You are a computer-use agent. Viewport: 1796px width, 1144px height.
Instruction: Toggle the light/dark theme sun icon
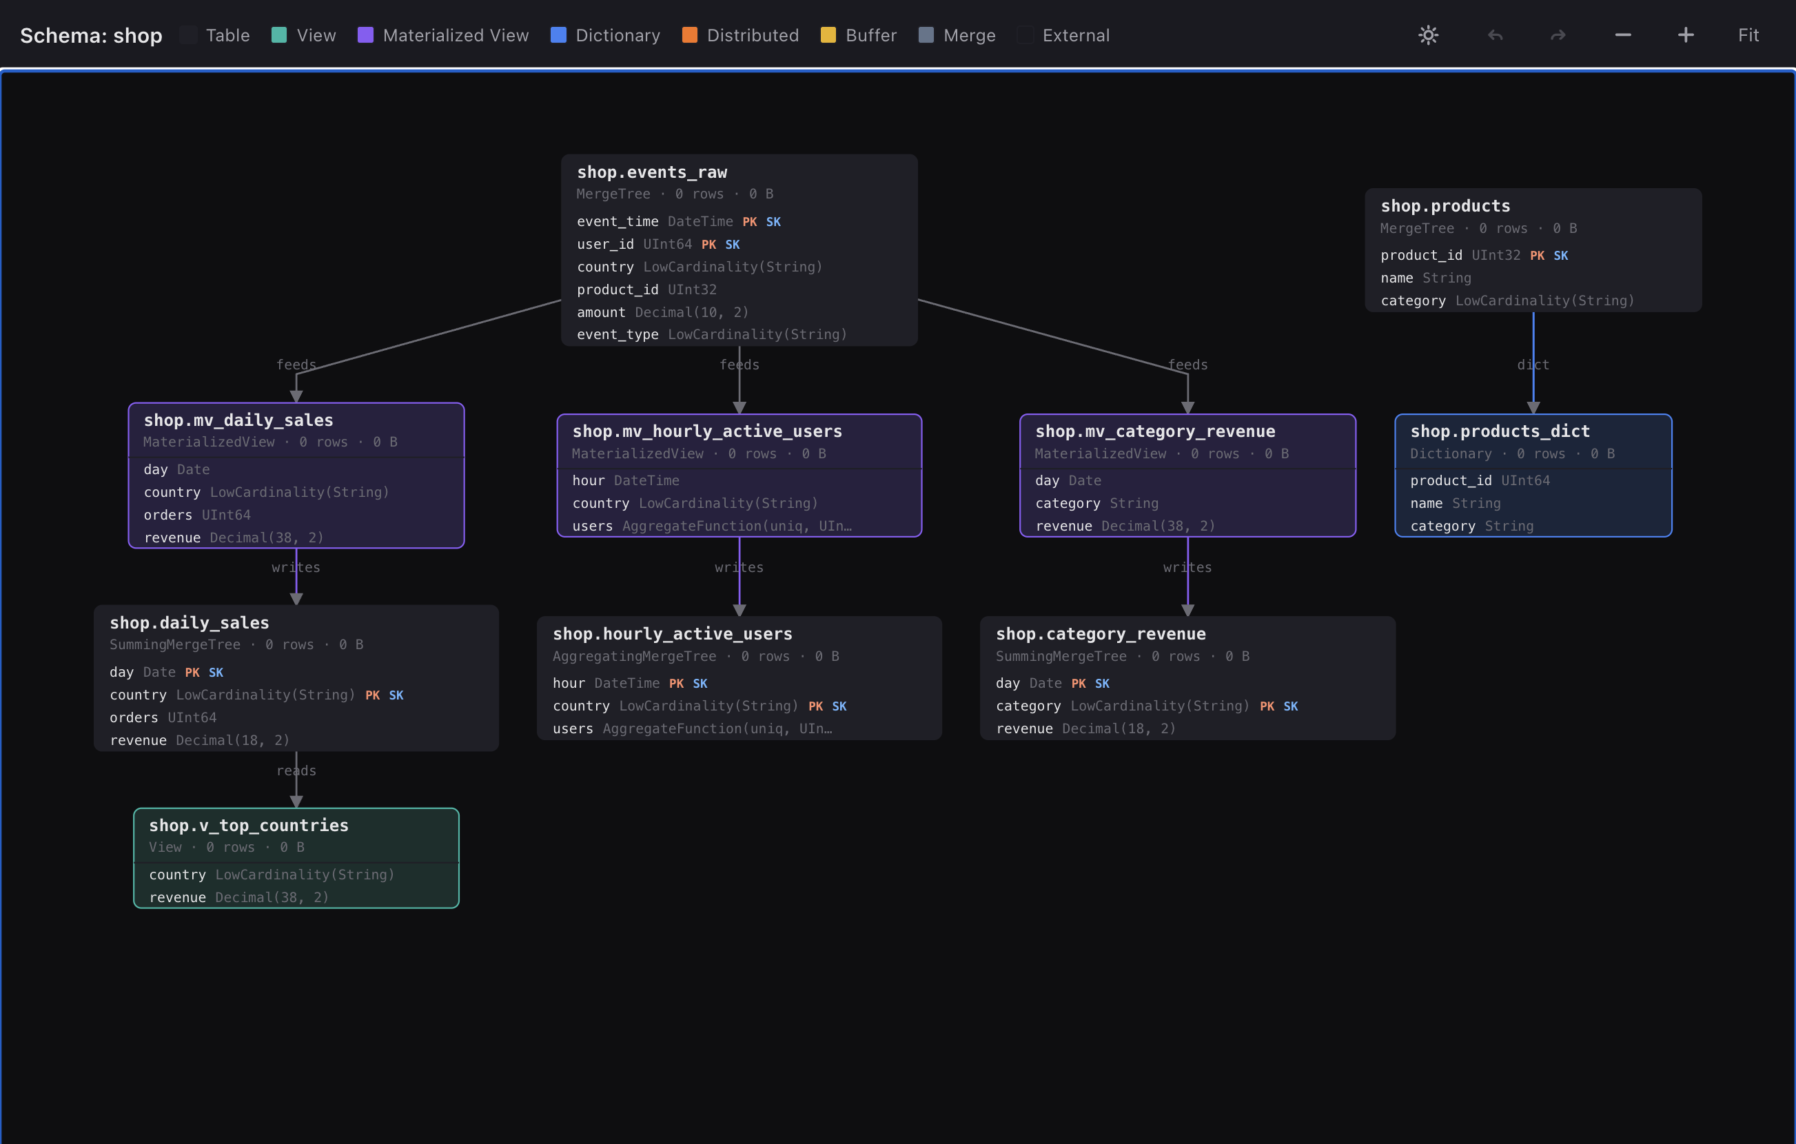click(1428, 35)
